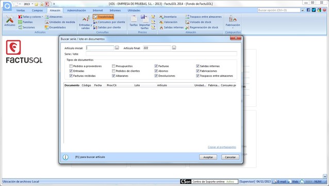This screenshot has height=186, width=329.
Task: Launch the Inventario tool
Action: point(168,17)
